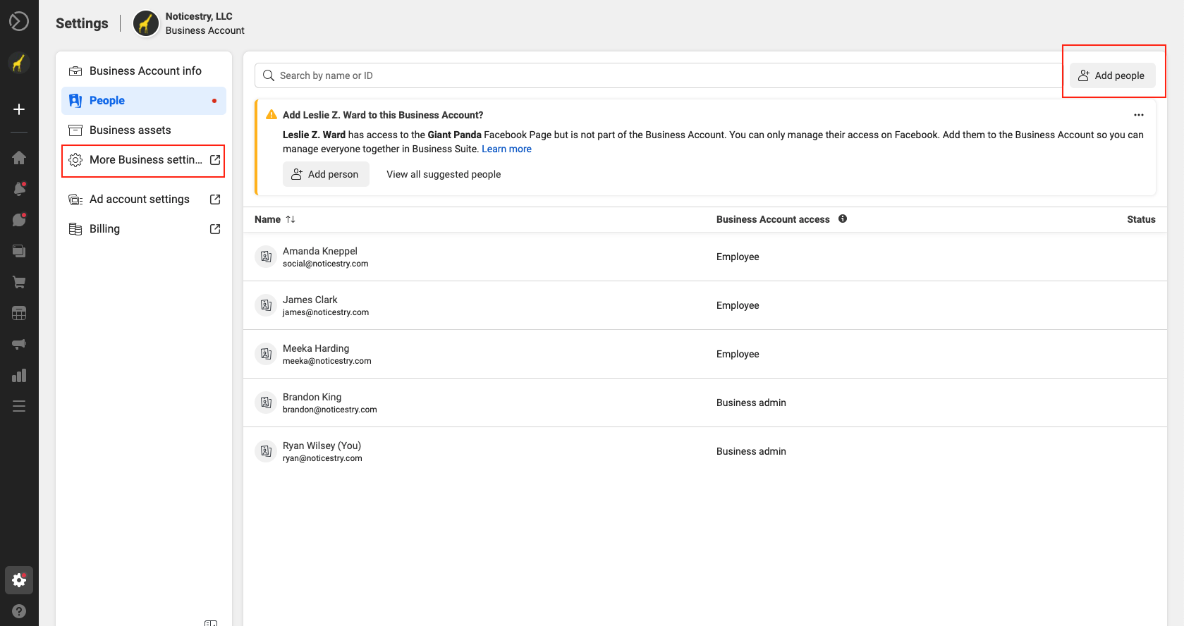The image size is (1184, 626).
Task: Open the Commerce shopping cart icon
Action: [x=19, y=282]
